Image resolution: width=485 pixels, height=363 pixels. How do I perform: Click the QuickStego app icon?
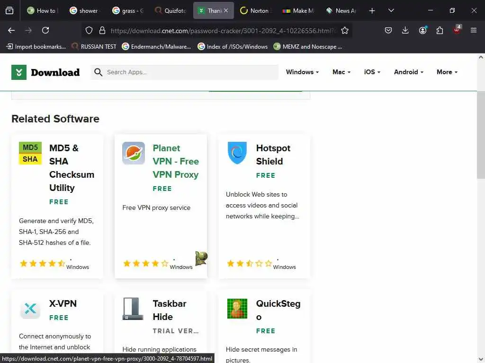pyautogui.click(x=237, y=308)
